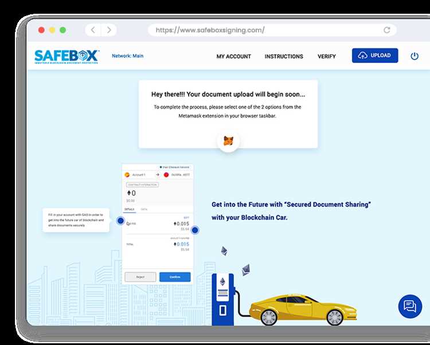This screenshot has height=345, width=430.
Task: Open MY ACCOUNT menu item
Action: [x=234, y=57]
